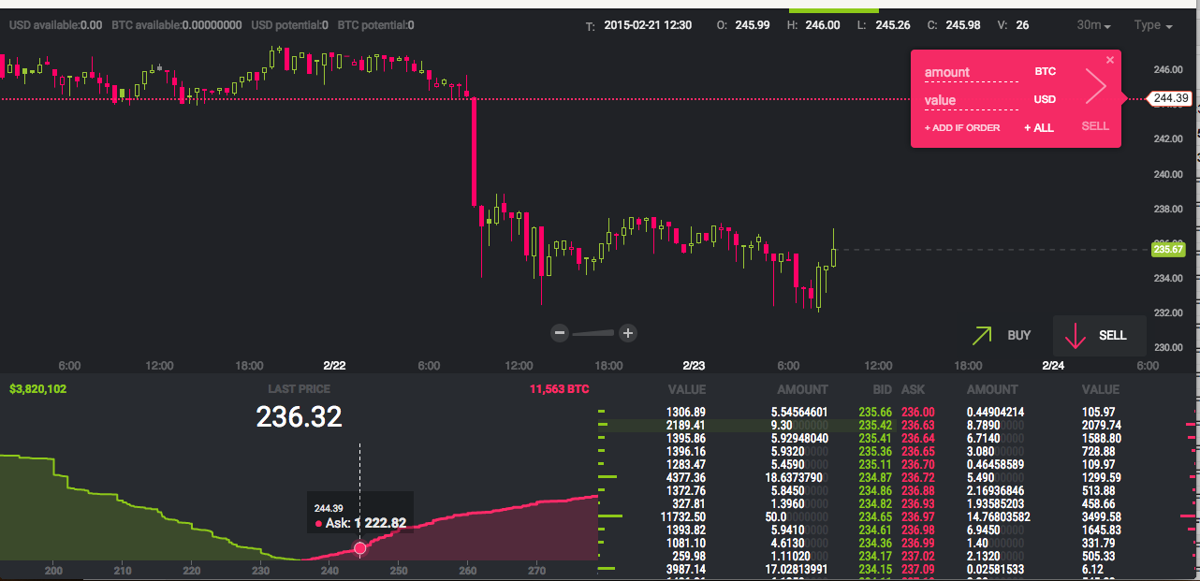
Task: Click the green 235.67 price label
Action: pos(1167,249)
